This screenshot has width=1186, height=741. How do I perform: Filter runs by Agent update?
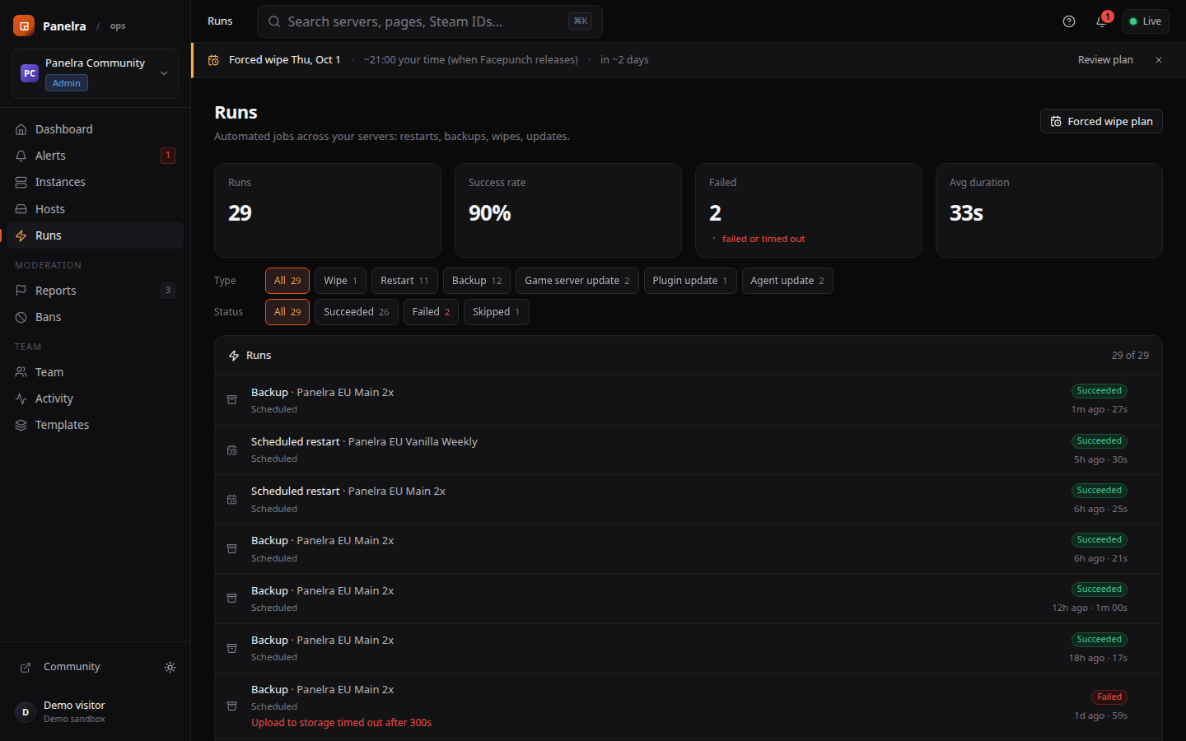[x=787, y=281]
